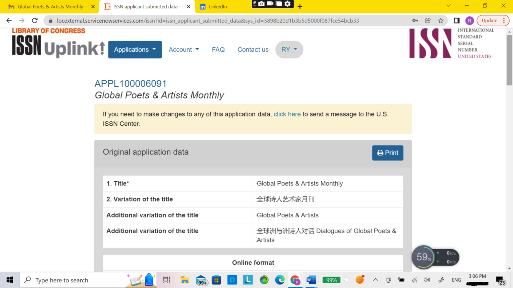This screenshot has width=513, height=288.
Task: Click the taskbar search box
Action: click(88, 280)
